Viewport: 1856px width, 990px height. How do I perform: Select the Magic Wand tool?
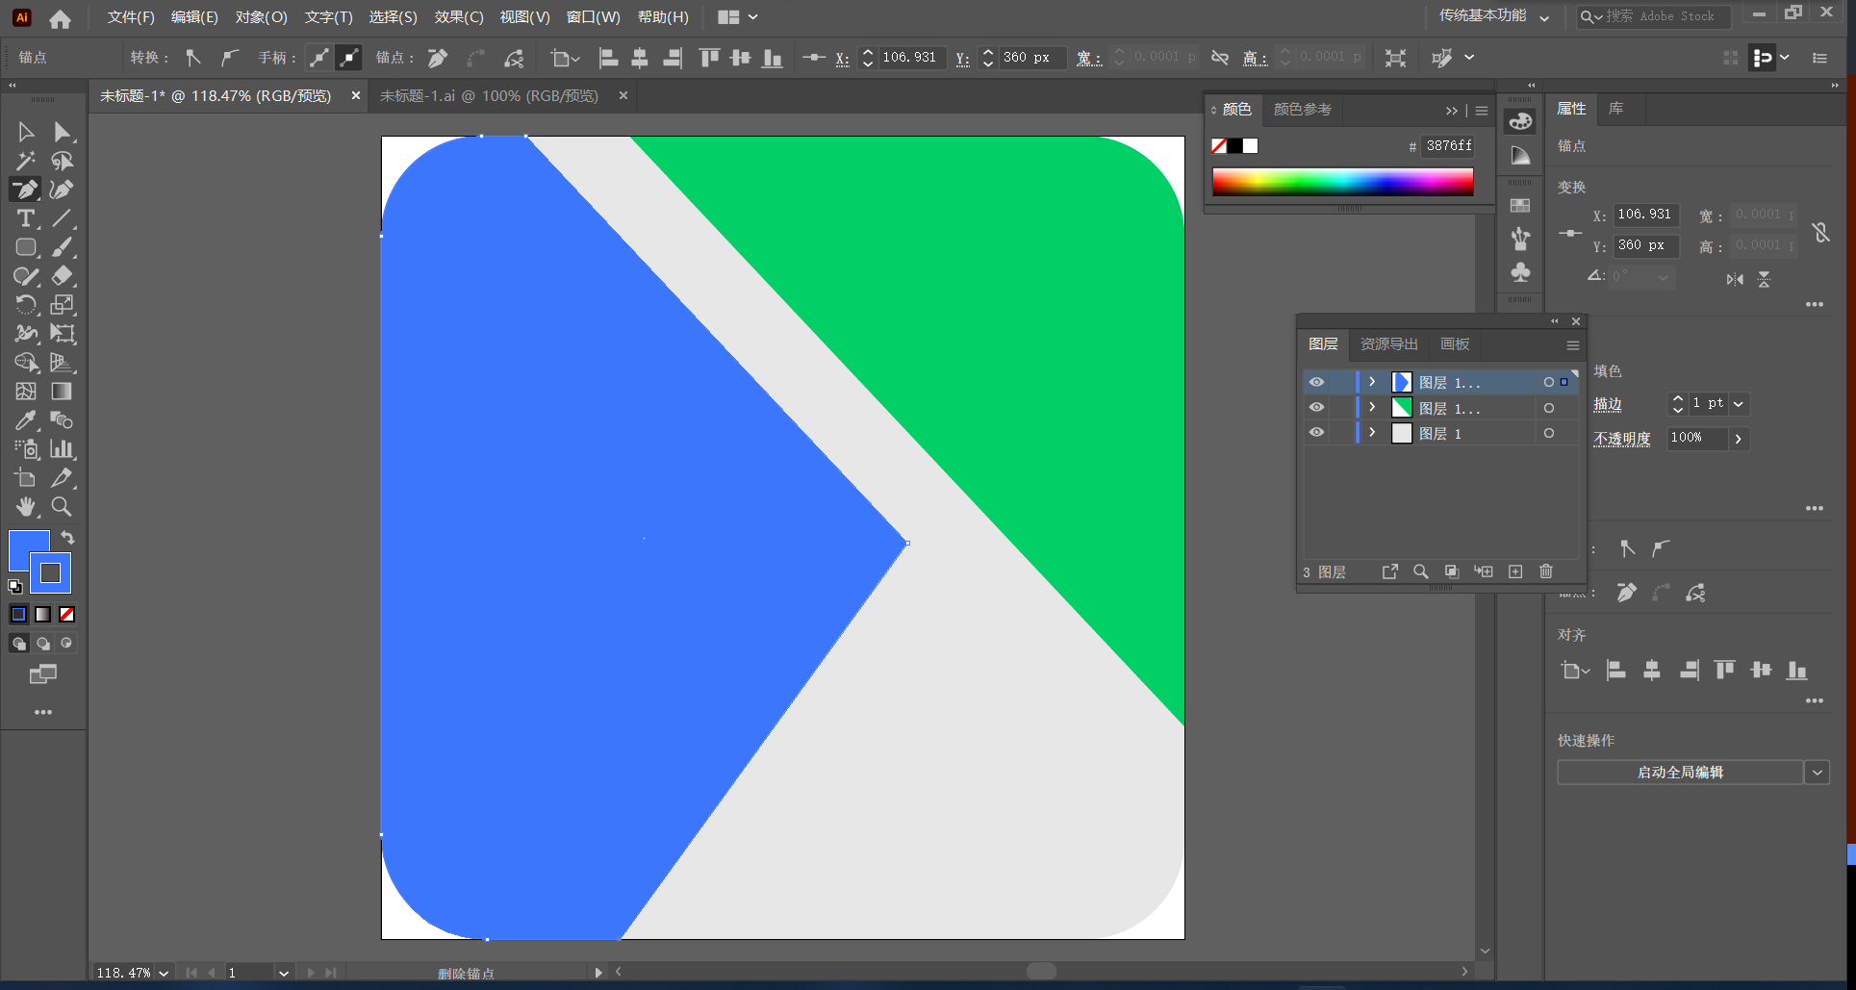26,161
